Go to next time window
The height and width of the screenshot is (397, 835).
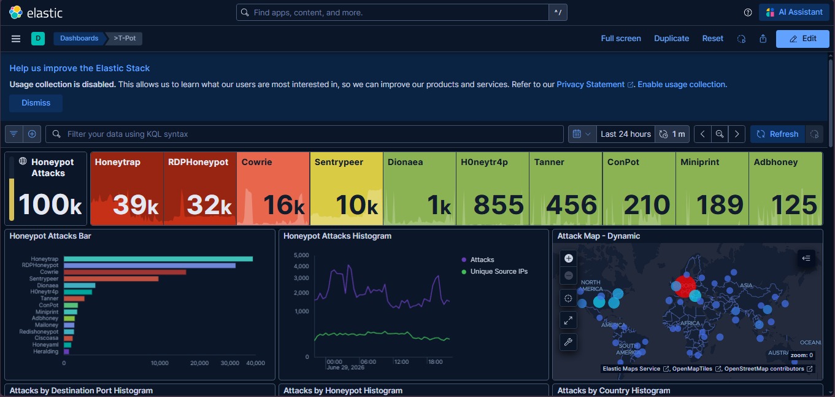click(x=737, y=134)
